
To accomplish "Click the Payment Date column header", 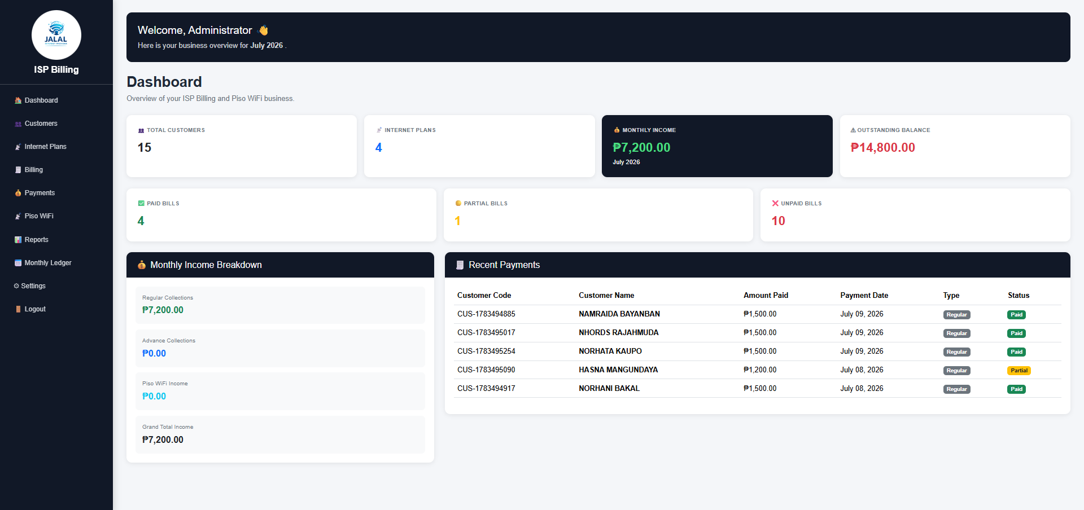I will (x=864, y=296).
